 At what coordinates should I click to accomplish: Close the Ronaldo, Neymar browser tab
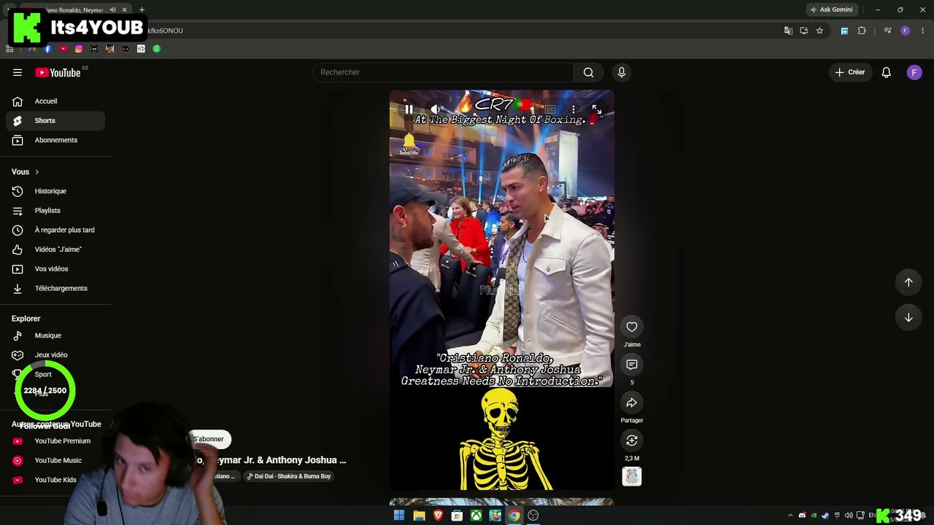(124, 9)
